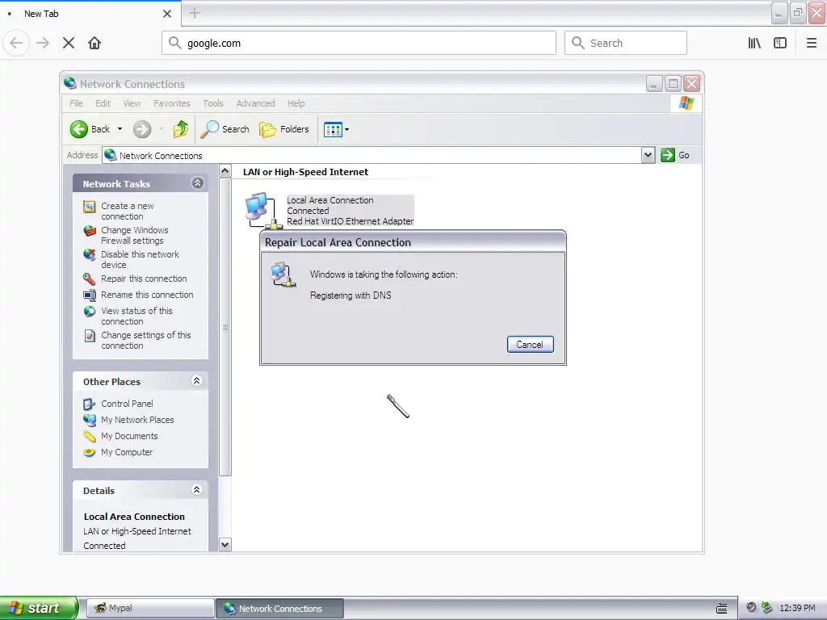Select Repair this connection link
The height and width of the screenshot is (620, 827).
tap(144, 279)
